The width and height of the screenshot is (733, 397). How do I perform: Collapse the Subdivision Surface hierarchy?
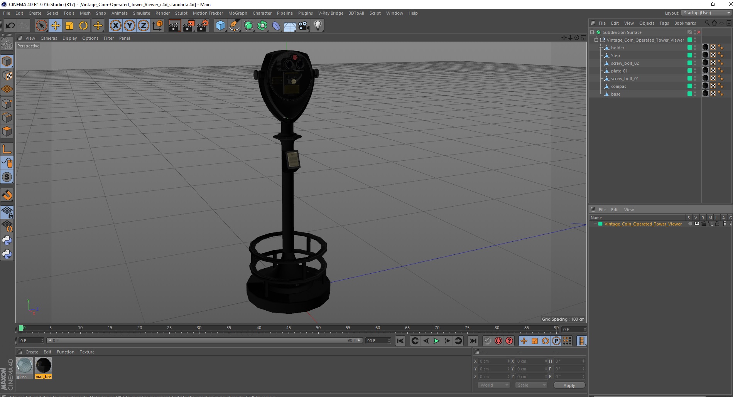(592, 32)
